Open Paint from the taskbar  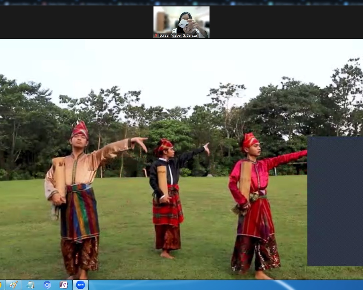(x=14, y=285)
